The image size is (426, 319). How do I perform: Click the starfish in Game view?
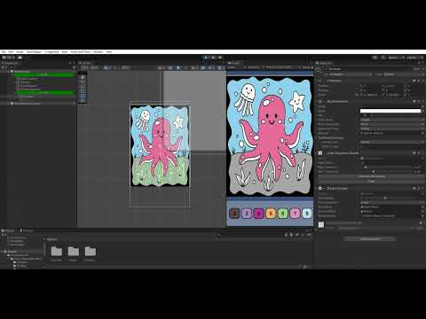297,101
